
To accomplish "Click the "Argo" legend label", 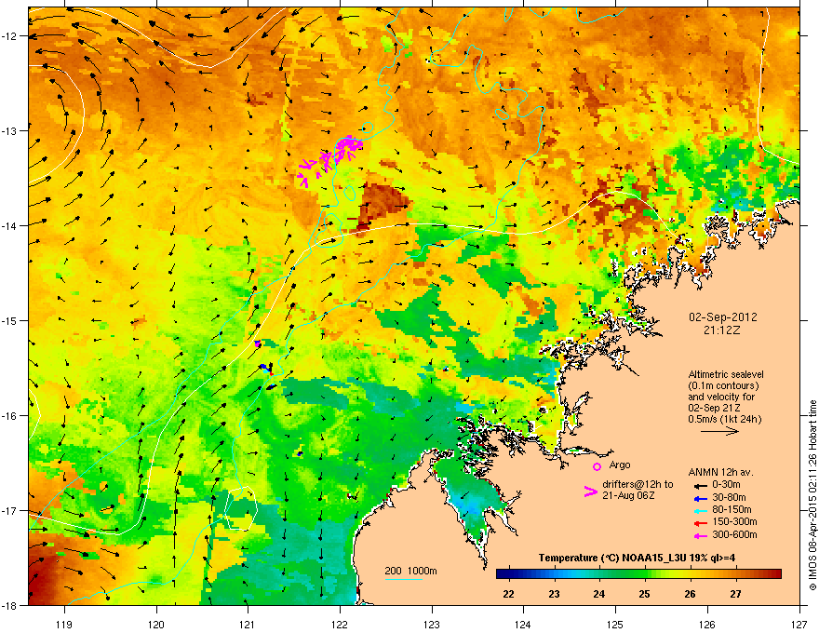I will click(x=620, y=465).
